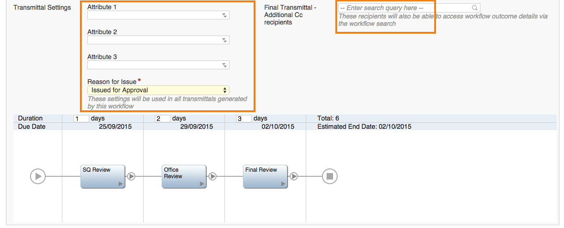Image resolution: width=564 pixels, height=228 pixels.
Task: Select the Office Review workflow step
Action: [184, 176]
